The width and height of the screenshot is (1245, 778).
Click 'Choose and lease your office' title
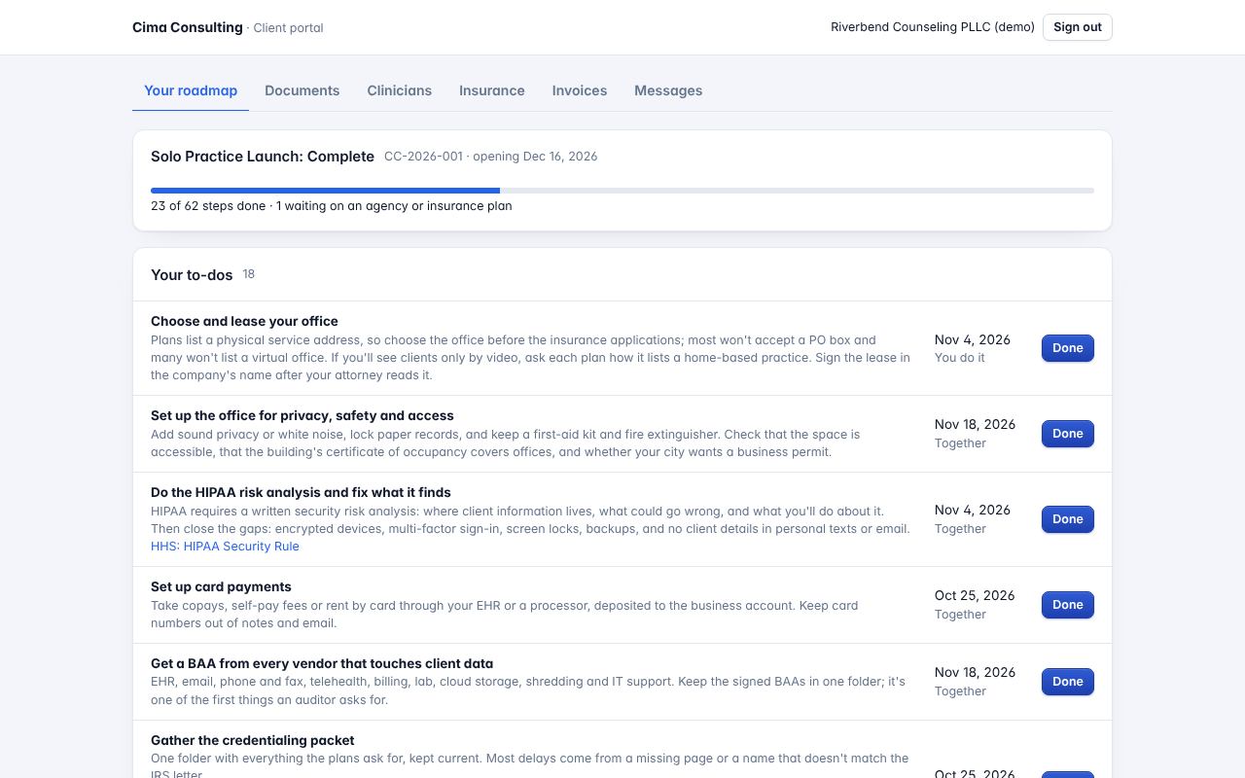pos(244,321)
